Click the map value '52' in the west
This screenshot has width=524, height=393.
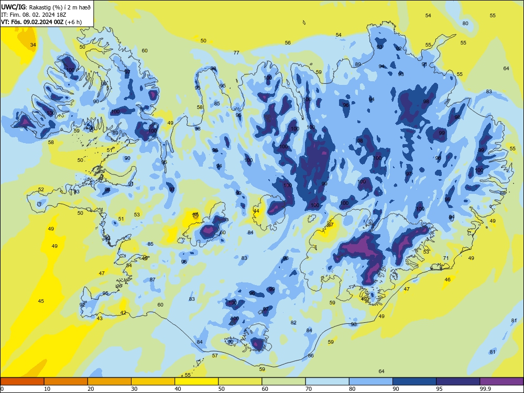[41, 190]
